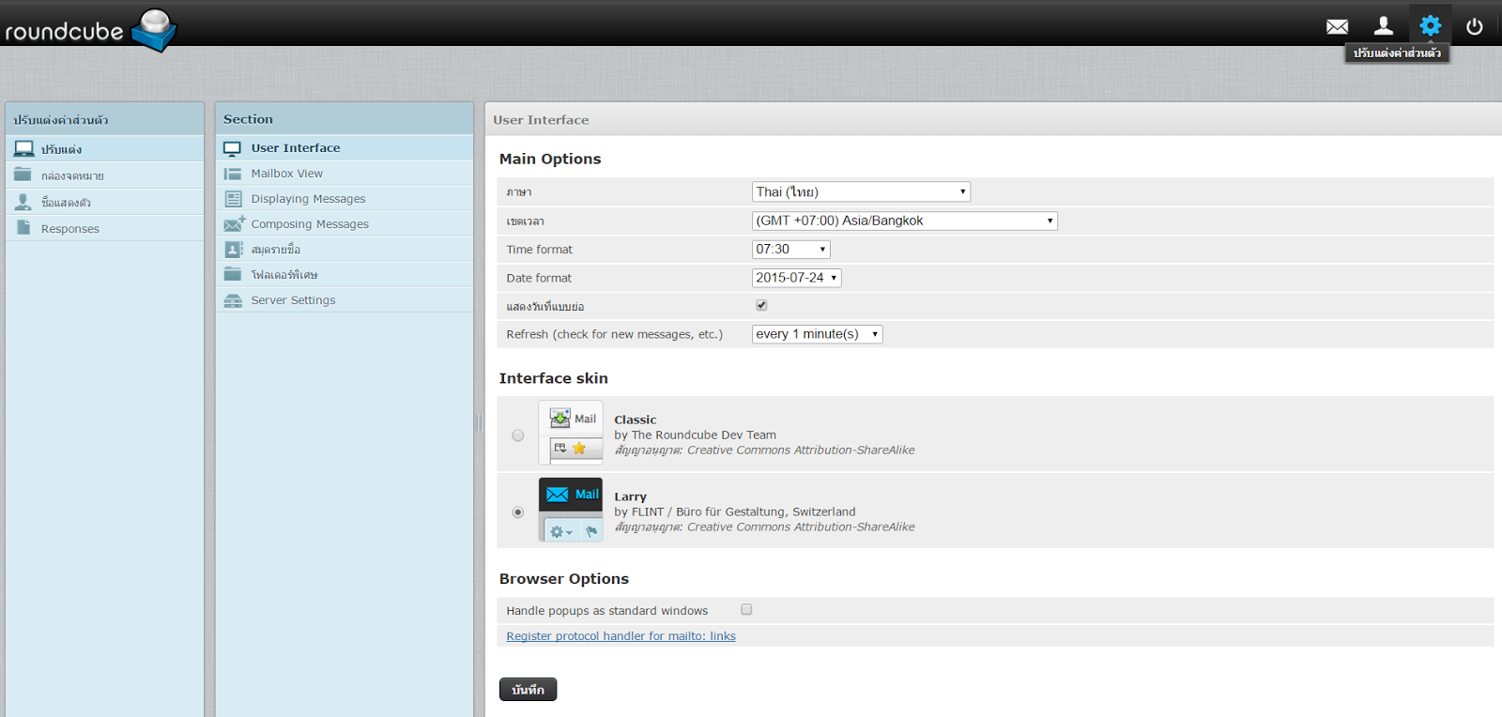Click the Responses document icon
Screen dimensions: 1502x717
[23, 228]
